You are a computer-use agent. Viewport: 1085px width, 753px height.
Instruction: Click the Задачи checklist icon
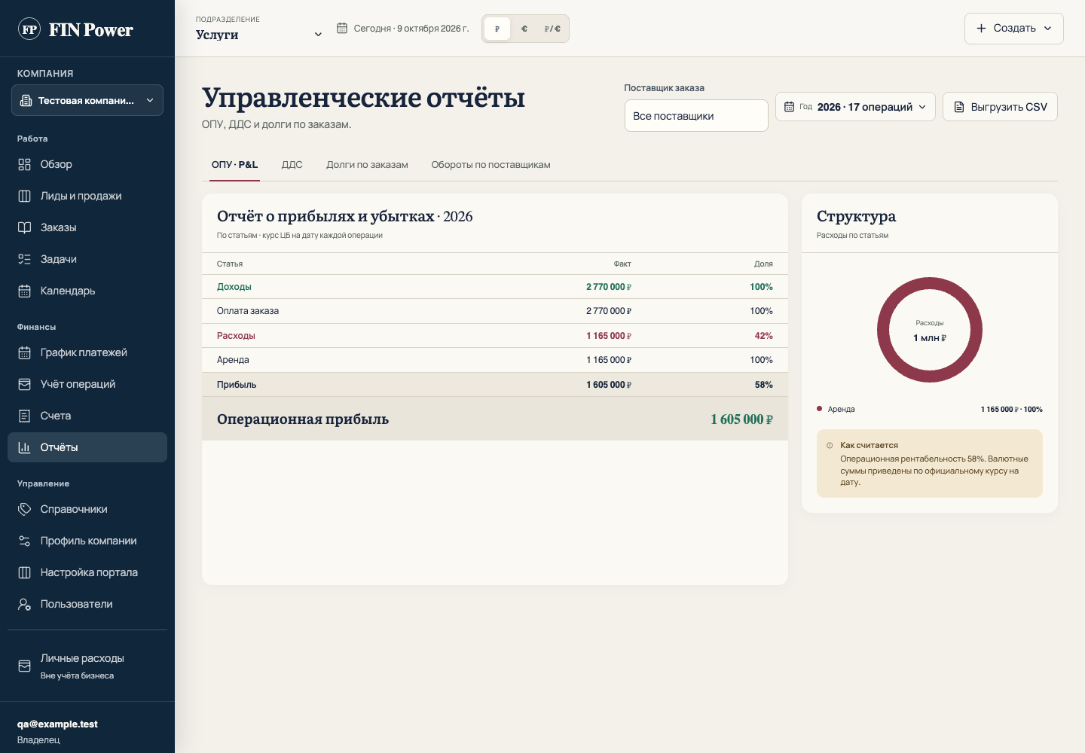coord(24,259)
